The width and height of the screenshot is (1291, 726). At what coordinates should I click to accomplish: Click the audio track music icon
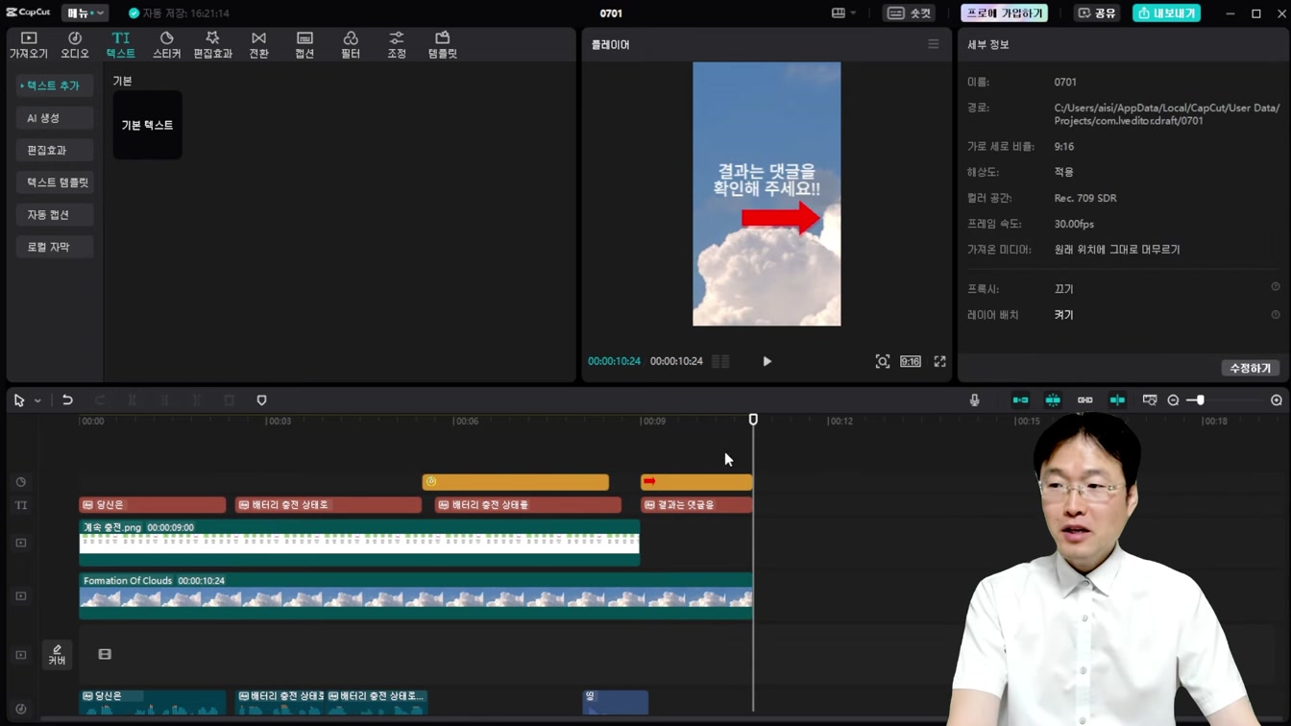click(x=21, y=709)
